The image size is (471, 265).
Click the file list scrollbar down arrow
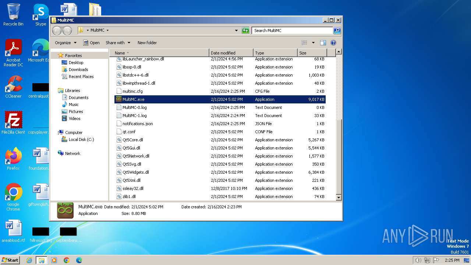[x=339, y=198]
